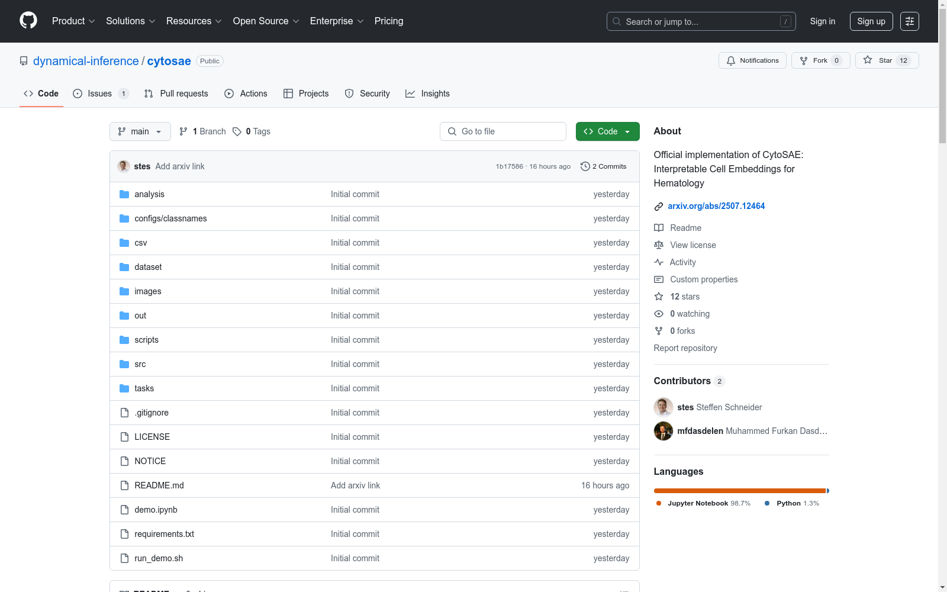Switch to the Projects tab
The width and height of the screenshot is (947, 592).
[306, 94]
